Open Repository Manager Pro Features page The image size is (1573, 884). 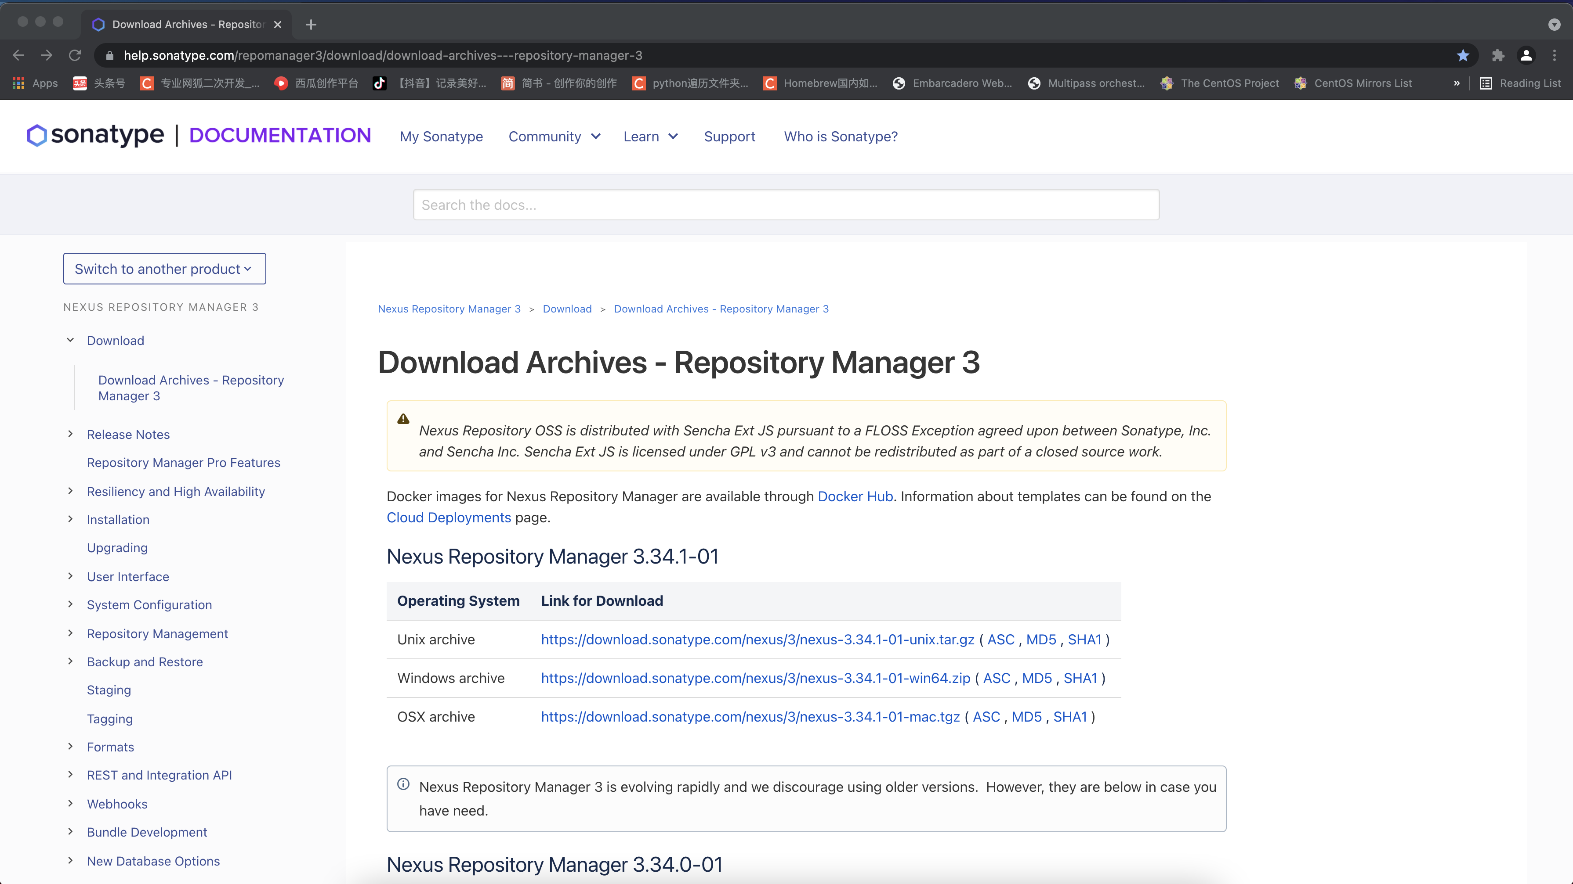(x=183, y=463)
